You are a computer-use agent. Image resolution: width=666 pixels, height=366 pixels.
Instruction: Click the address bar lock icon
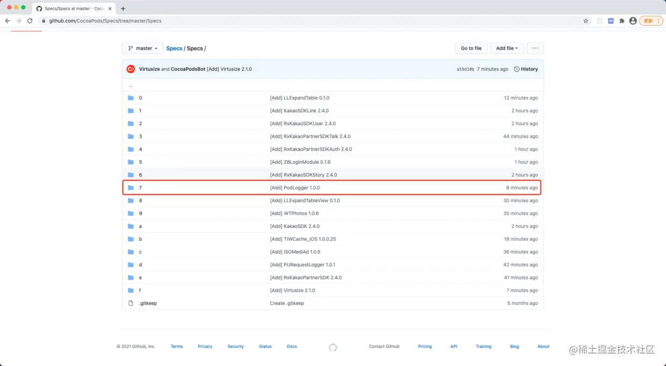pyautogui.click(x=45, y=21)
